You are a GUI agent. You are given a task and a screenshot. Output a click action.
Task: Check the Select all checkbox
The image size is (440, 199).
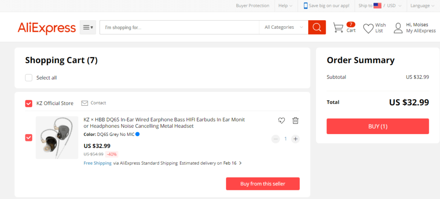coord(29,78)
